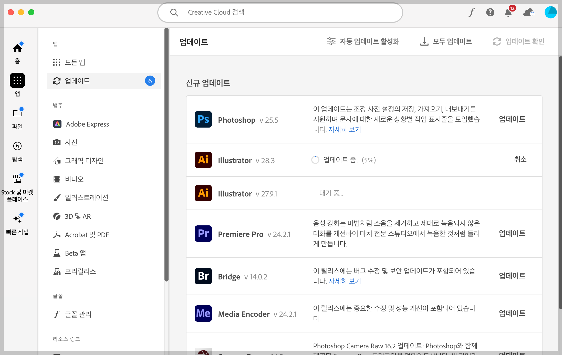Click the Photoshop app icon
The width and height of the screenshot is (562, 355).
pos(203,119)
